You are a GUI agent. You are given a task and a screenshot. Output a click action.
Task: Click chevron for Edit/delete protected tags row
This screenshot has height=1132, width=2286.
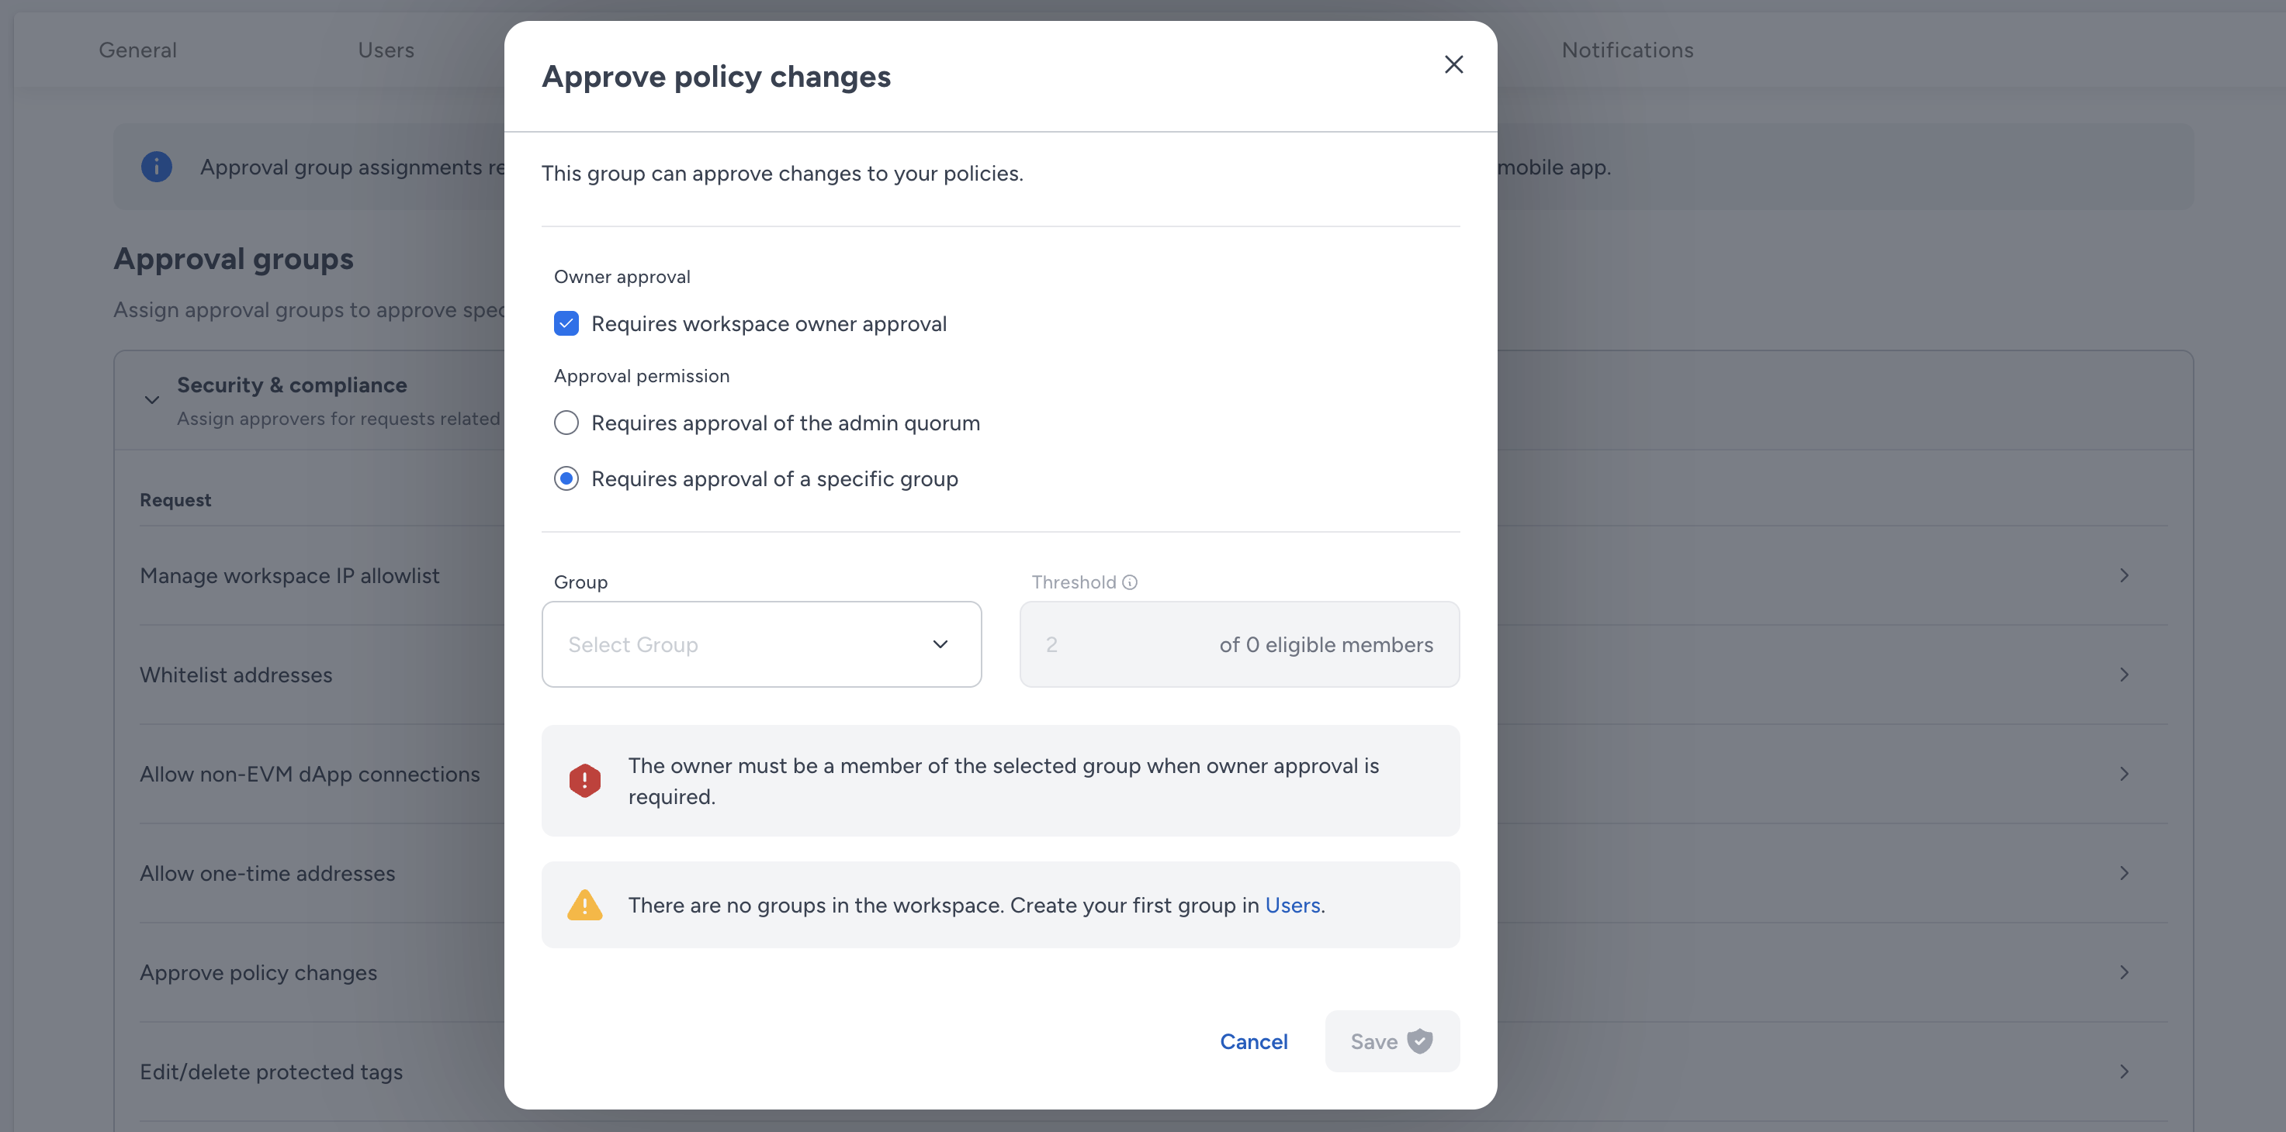(2124, 1072)
